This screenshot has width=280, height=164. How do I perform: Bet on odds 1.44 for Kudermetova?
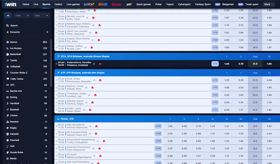[227, 64]
